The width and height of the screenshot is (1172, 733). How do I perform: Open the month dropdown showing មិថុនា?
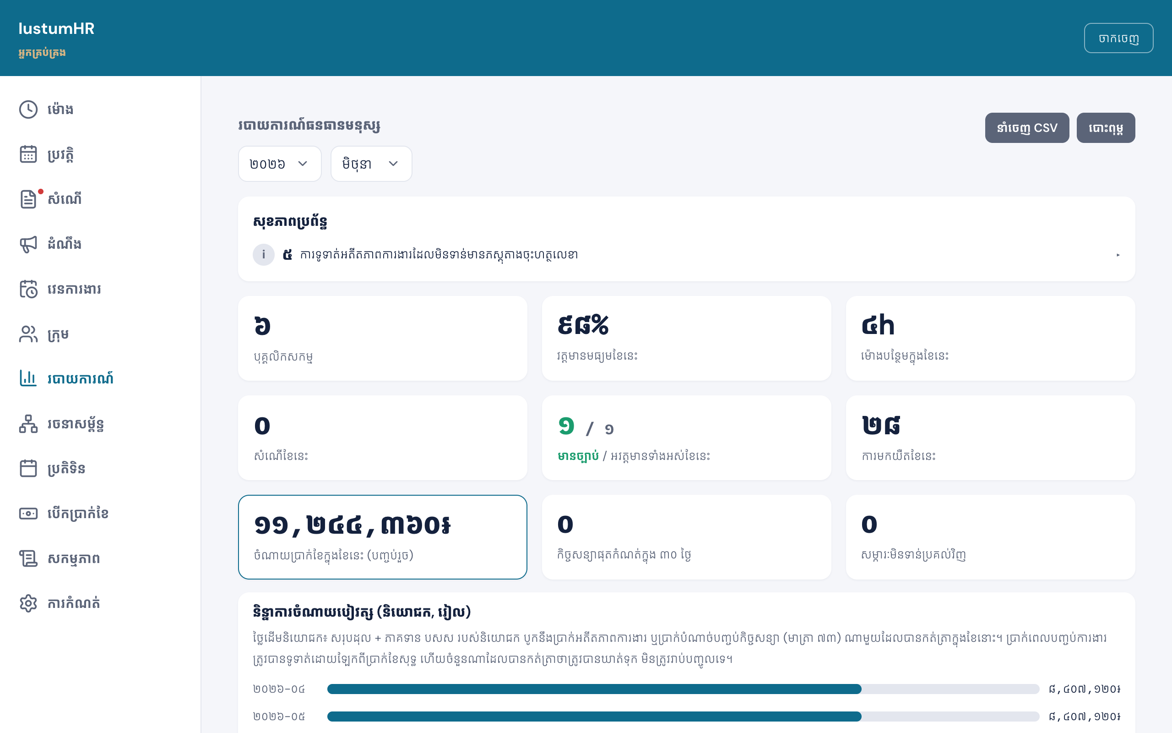point(371,164)
